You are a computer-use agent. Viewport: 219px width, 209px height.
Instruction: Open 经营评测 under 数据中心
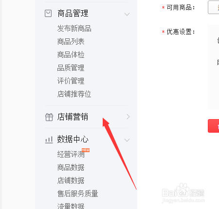coord(71,154)
